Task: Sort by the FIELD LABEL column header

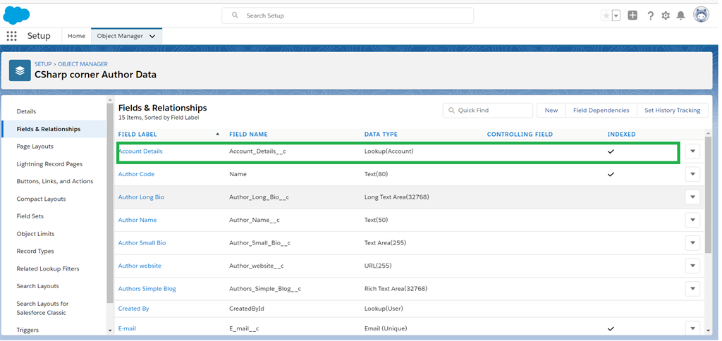Action: 137,135
